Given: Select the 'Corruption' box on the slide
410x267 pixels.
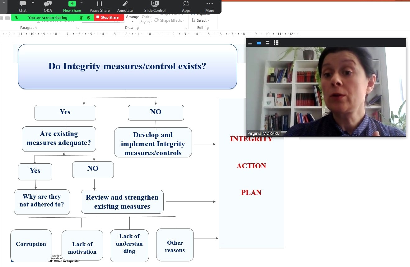Looking at the screenshot, I should point(31,244).
